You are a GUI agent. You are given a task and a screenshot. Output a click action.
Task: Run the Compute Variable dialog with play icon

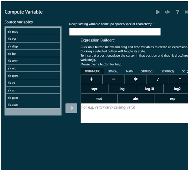[x=158, y=12]
